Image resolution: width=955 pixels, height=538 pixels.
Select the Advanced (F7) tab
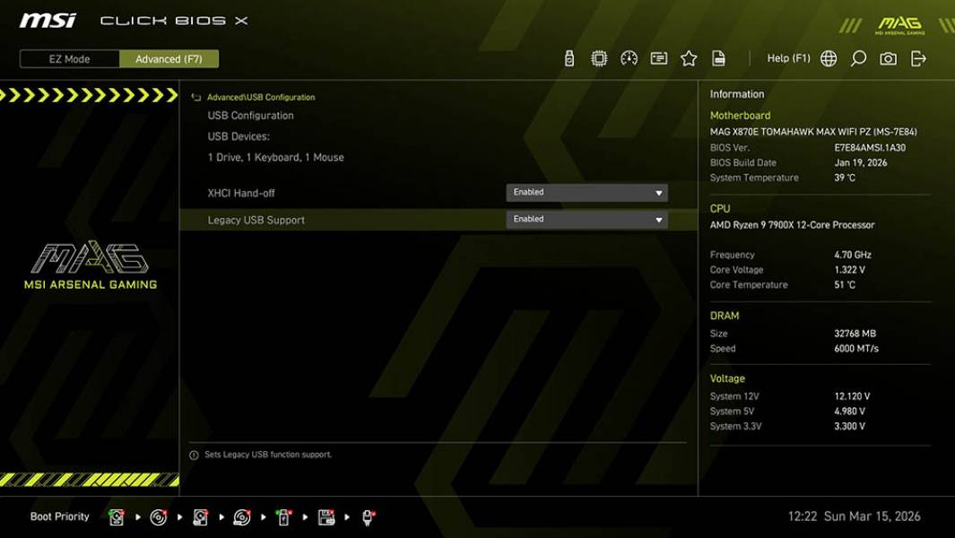(169, 58)
